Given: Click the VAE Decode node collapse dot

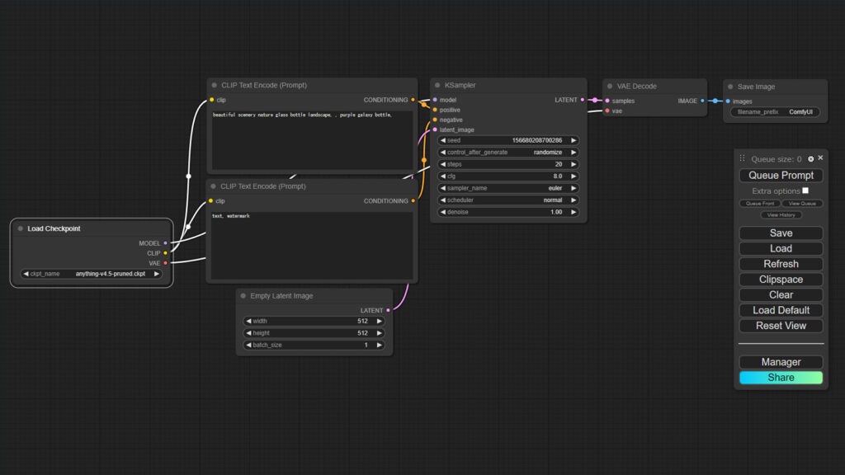Looking at the screenshot, I should (x=610, y=87).
